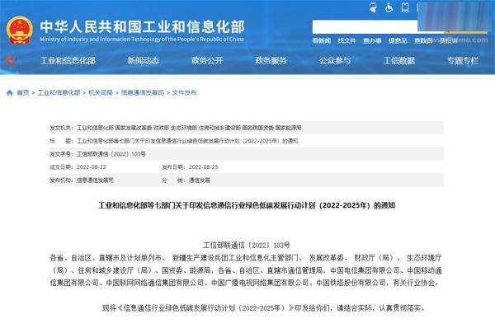Open the 新闻动态 nav menu
This screenshot has width=495, height=328.
pos(143,60)
